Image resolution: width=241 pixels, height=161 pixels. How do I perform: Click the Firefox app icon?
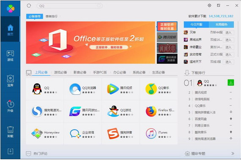151,111
